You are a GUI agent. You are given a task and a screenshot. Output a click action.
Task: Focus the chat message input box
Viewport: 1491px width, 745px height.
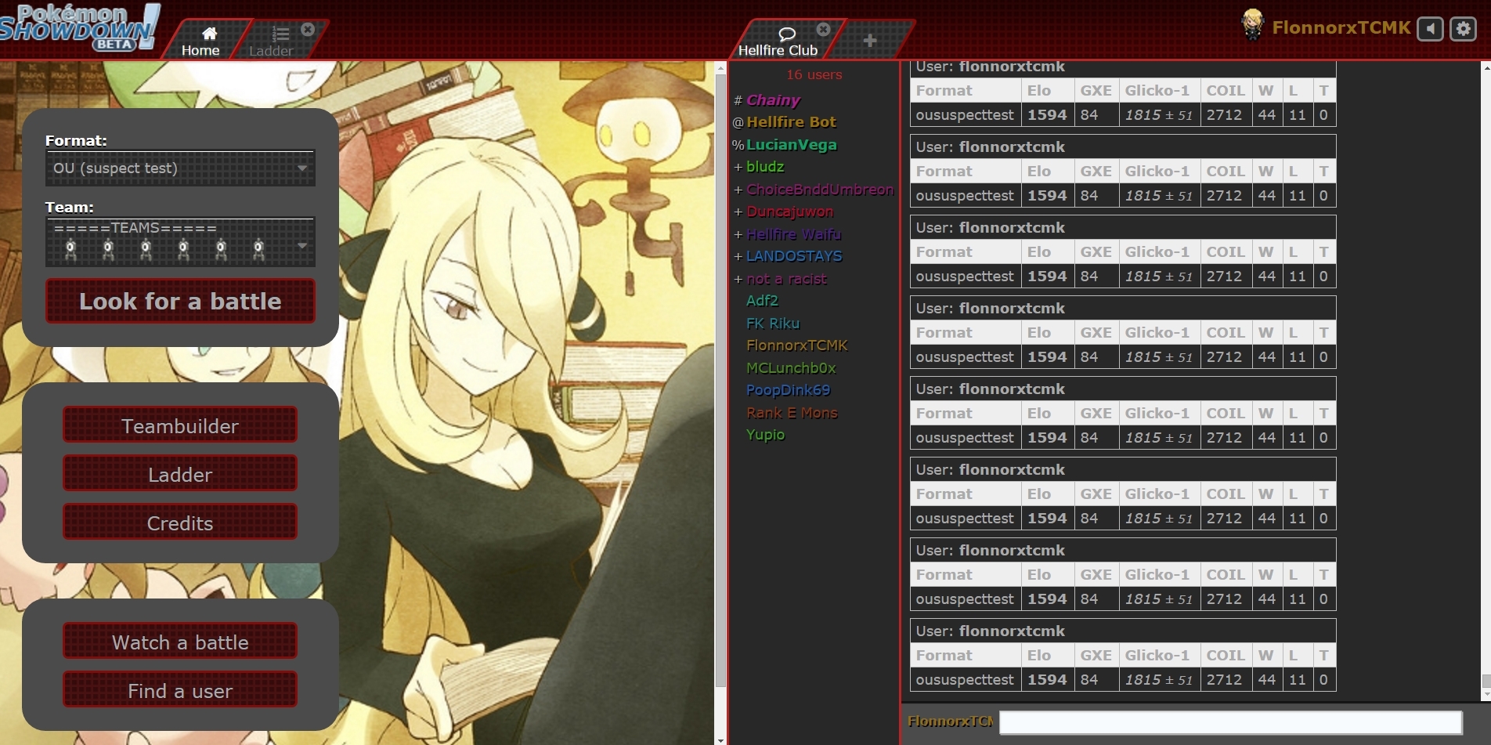[1230, 721]
